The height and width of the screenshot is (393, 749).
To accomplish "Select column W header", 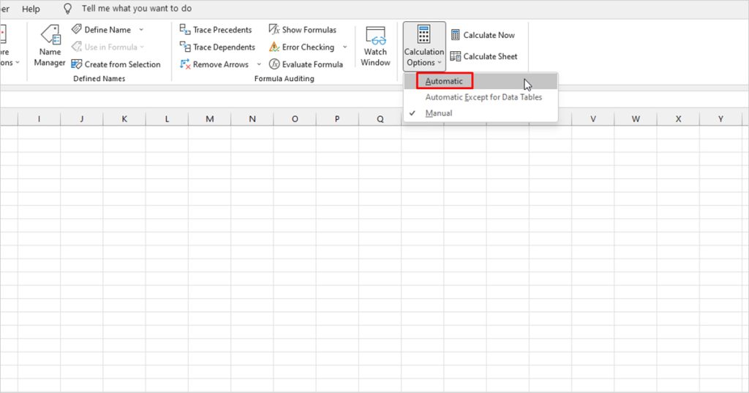I will (636, 119).
